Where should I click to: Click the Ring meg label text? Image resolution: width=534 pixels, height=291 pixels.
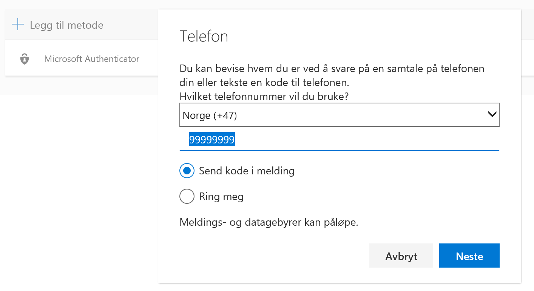(221, 196)
